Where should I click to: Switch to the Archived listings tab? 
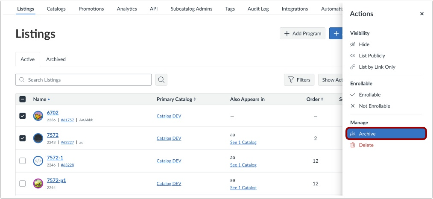[56, 59]
